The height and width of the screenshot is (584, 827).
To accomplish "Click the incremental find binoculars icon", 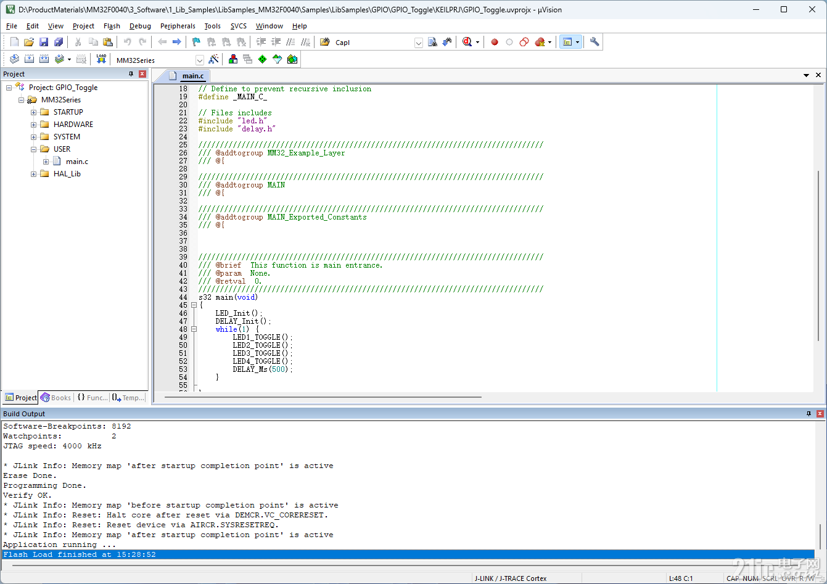I will click(x=447, y=42).
